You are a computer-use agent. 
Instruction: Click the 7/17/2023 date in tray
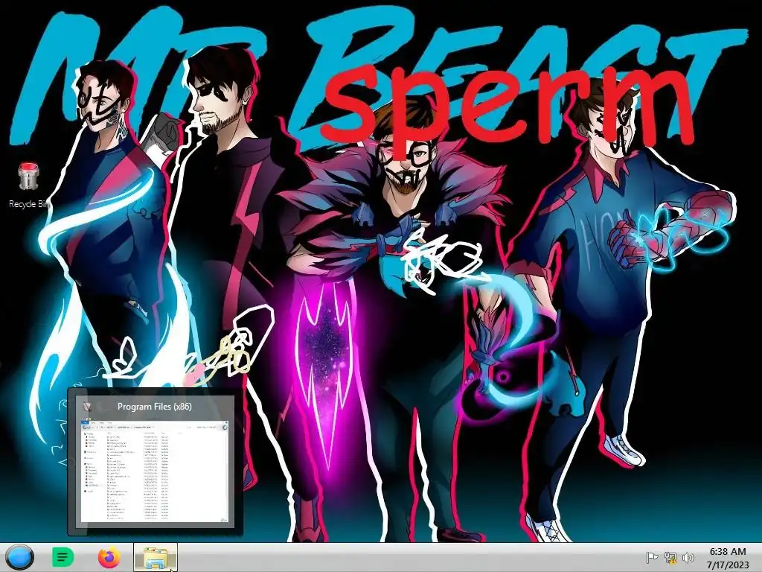point(728,565)
